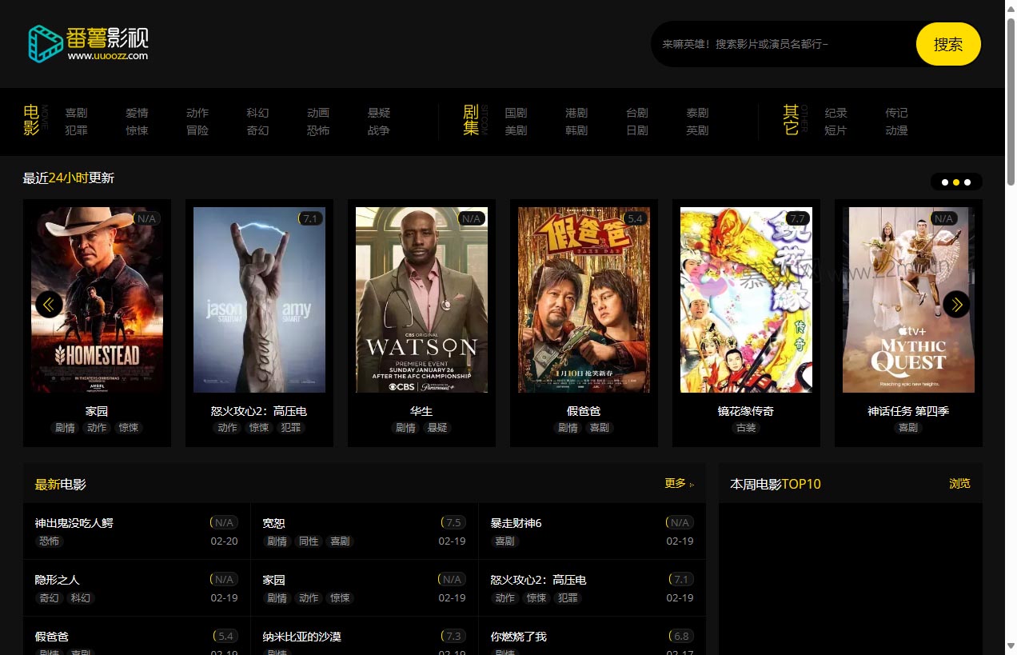Open 神出鬼没吃人鳄 in the latest movies list

pyautogui.click(x=74, y=523)
